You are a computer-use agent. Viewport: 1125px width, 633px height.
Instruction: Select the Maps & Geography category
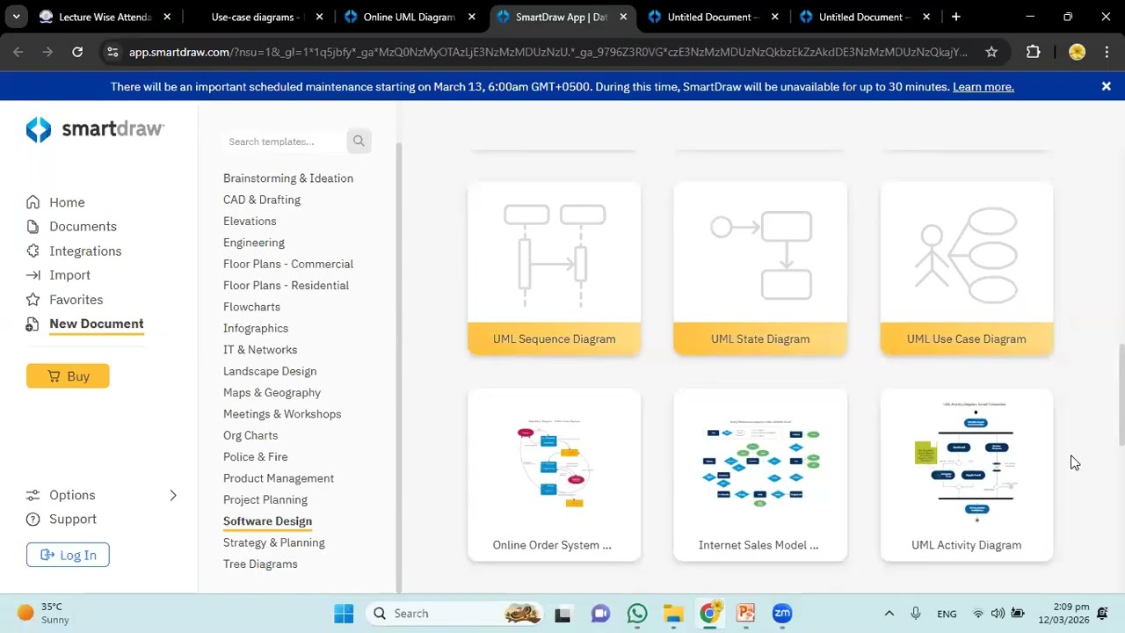point(272,393)
